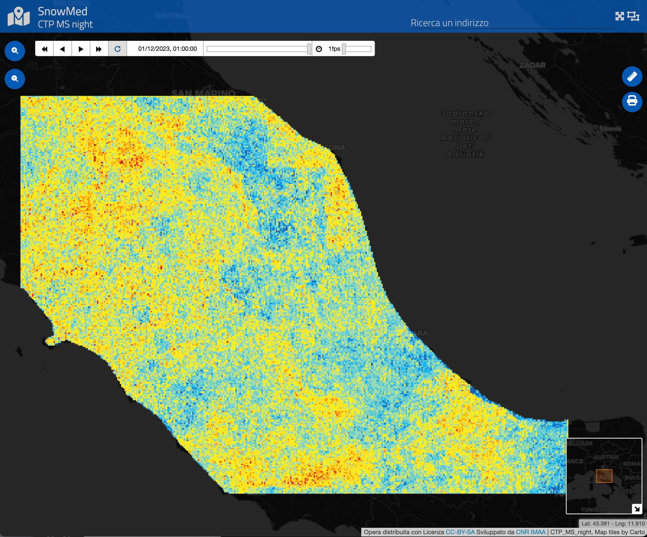Collapse the minimap with the arrow button
Image resolution: width=647 pixels, height=537 pixels.
point(637,509)
